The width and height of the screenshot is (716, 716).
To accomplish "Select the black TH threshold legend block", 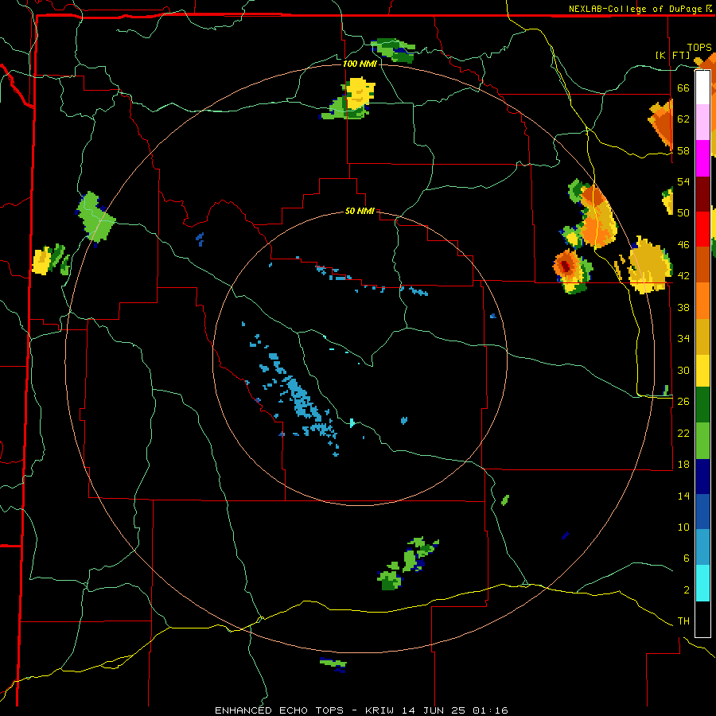I will [702, 619].
